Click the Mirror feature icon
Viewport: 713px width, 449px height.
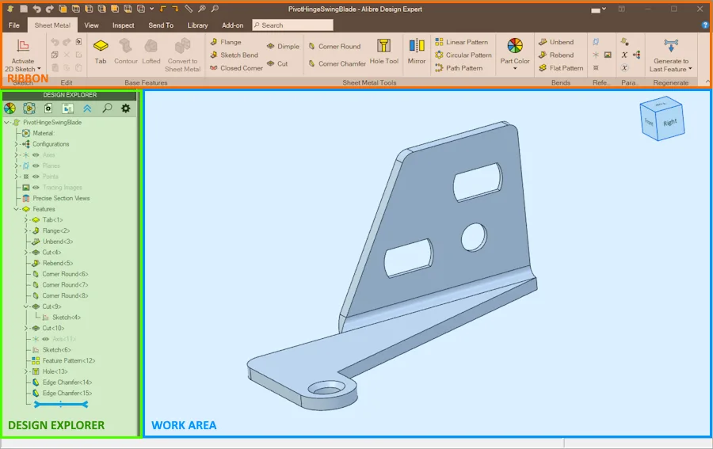click(x=417, y=51)
